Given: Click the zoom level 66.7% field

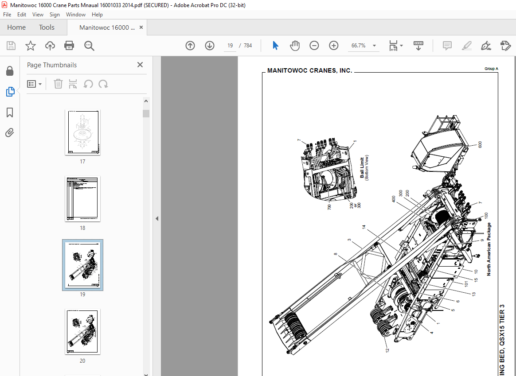Looking at the screenshot, I should pos(358,46).
